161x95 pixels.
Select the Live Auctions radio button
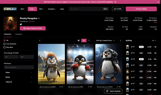(5, 44)
